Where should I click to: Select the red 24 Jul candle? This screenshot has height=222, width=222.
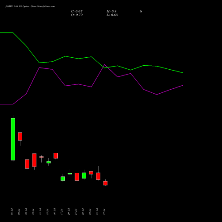pos(98,176)
